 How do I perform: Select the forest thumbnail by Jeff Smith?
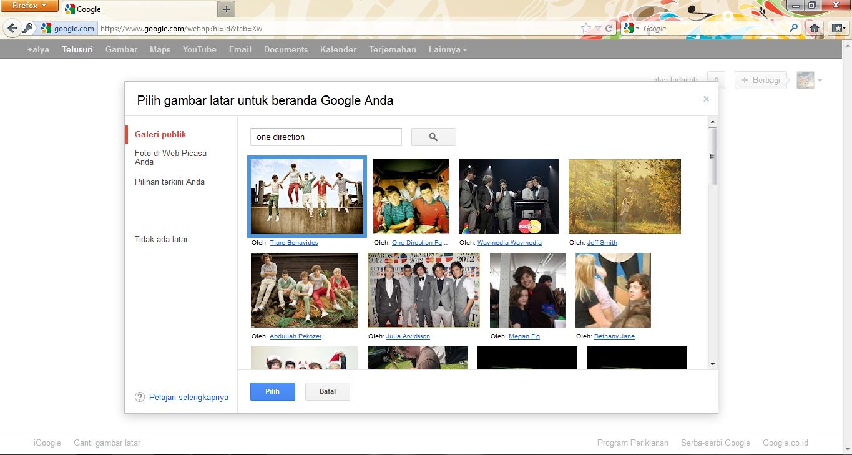tap(625, 197)
